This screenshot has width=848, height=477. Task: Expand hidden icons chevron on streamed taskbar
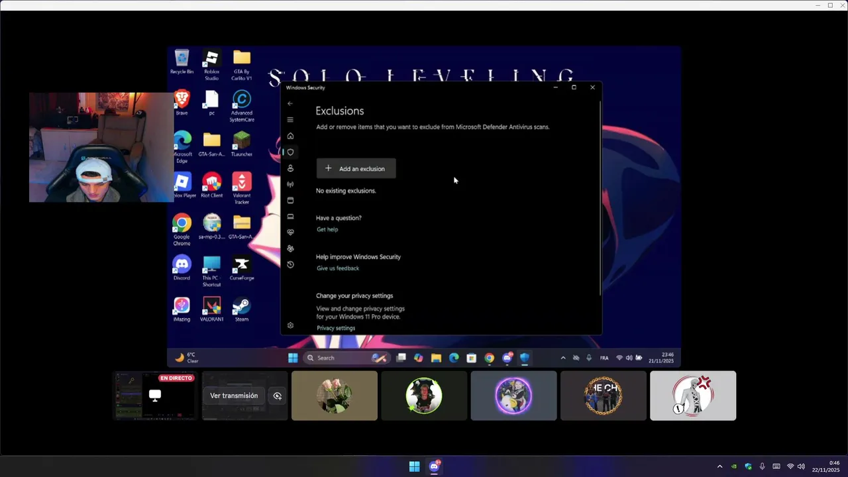coord(563,358)
